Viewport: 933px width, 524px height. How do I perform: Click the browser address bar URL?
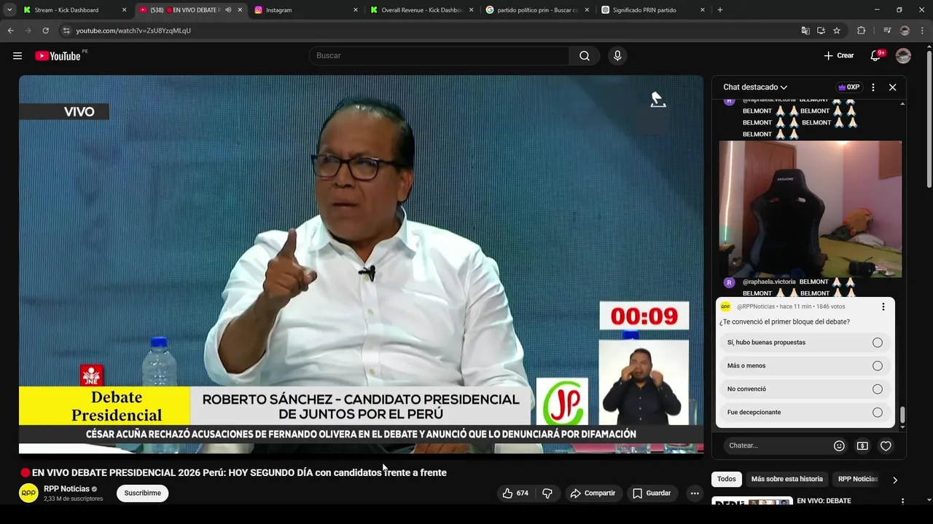[x=133, y=31]
